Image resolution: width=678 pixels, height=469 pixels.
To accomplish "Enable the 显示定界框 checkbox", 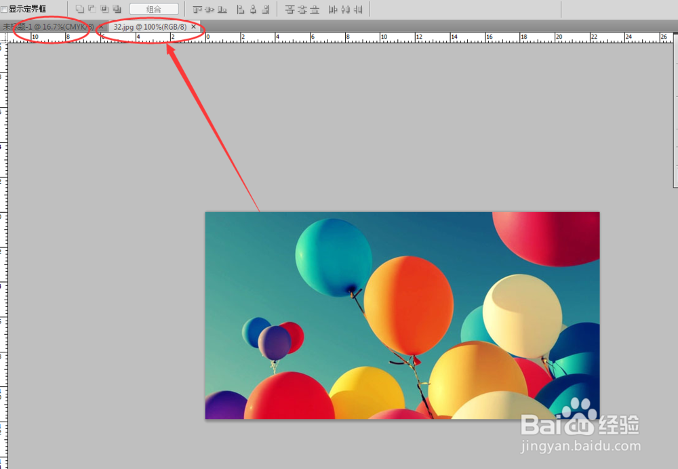I will (4, 9).
